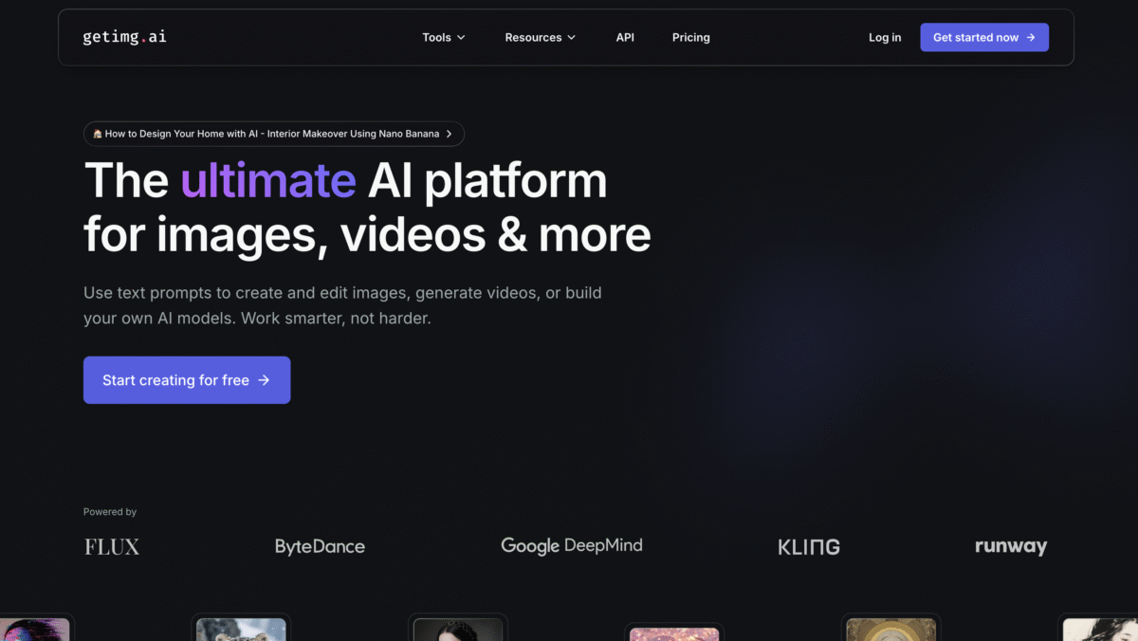
Task: Click the chevron on the announcement pill
Action: click(x=450, y=134)
